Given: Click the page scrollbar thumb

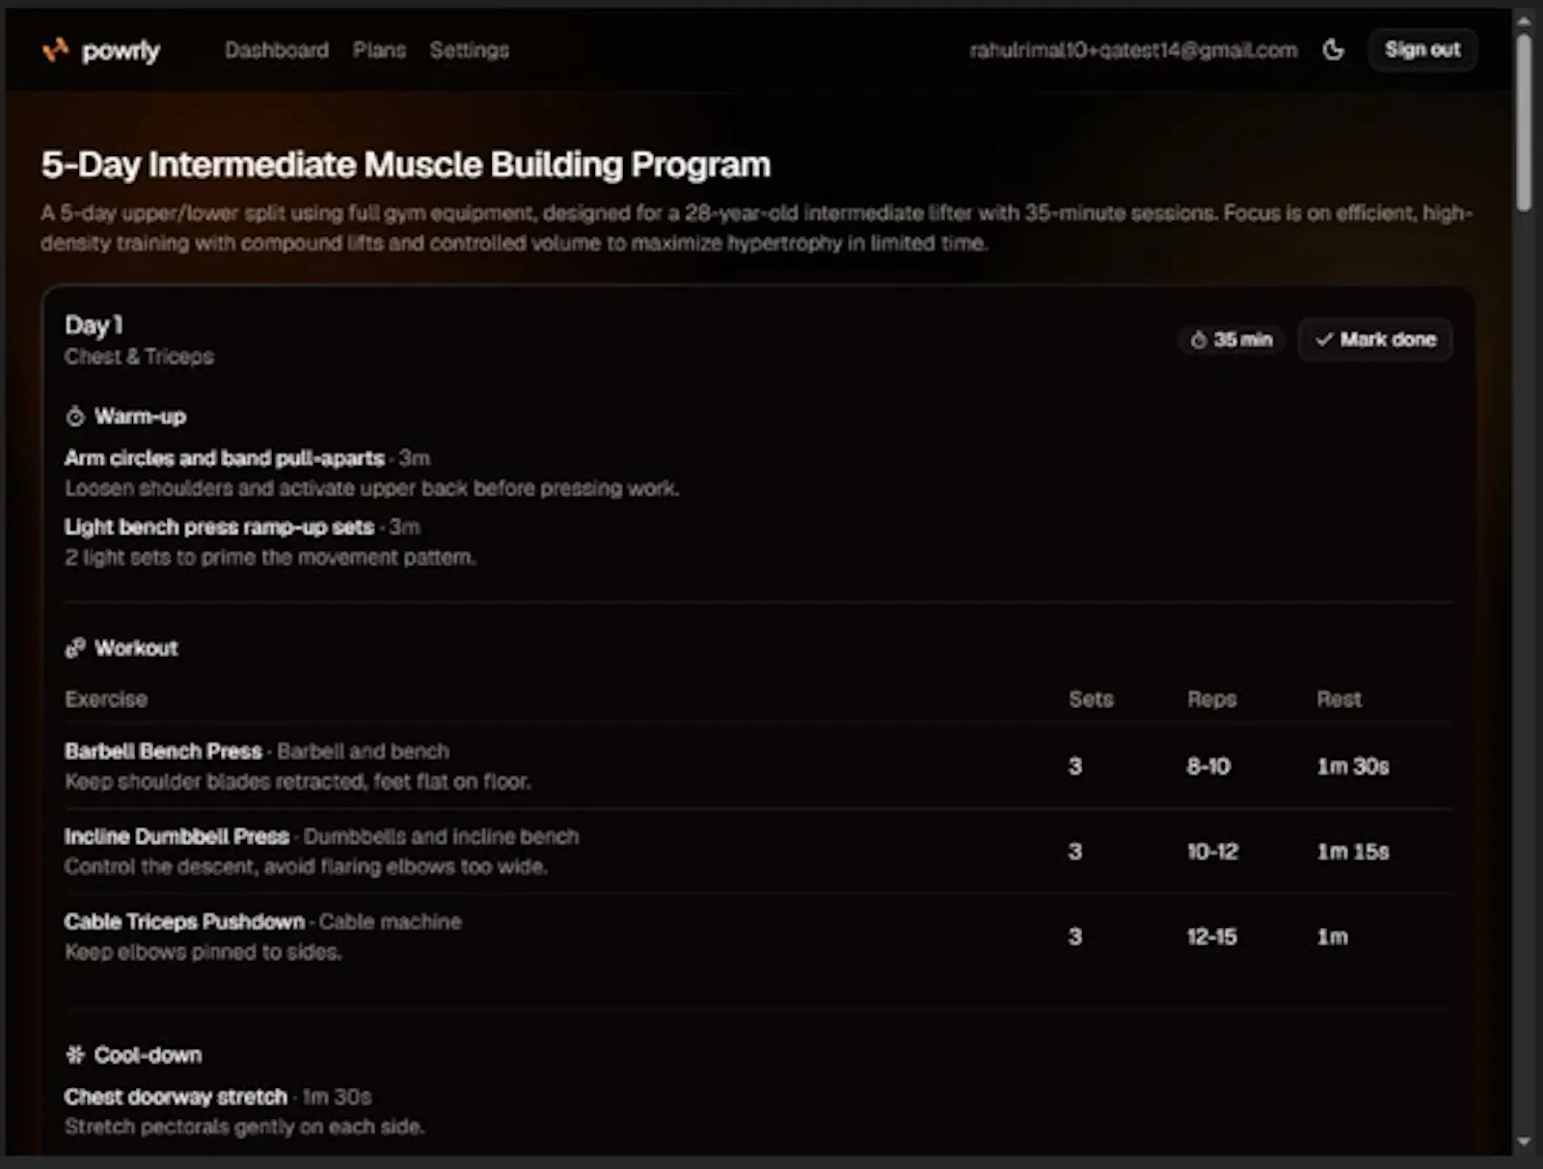Looking at the screenshot, I should tap(1524, 122).
